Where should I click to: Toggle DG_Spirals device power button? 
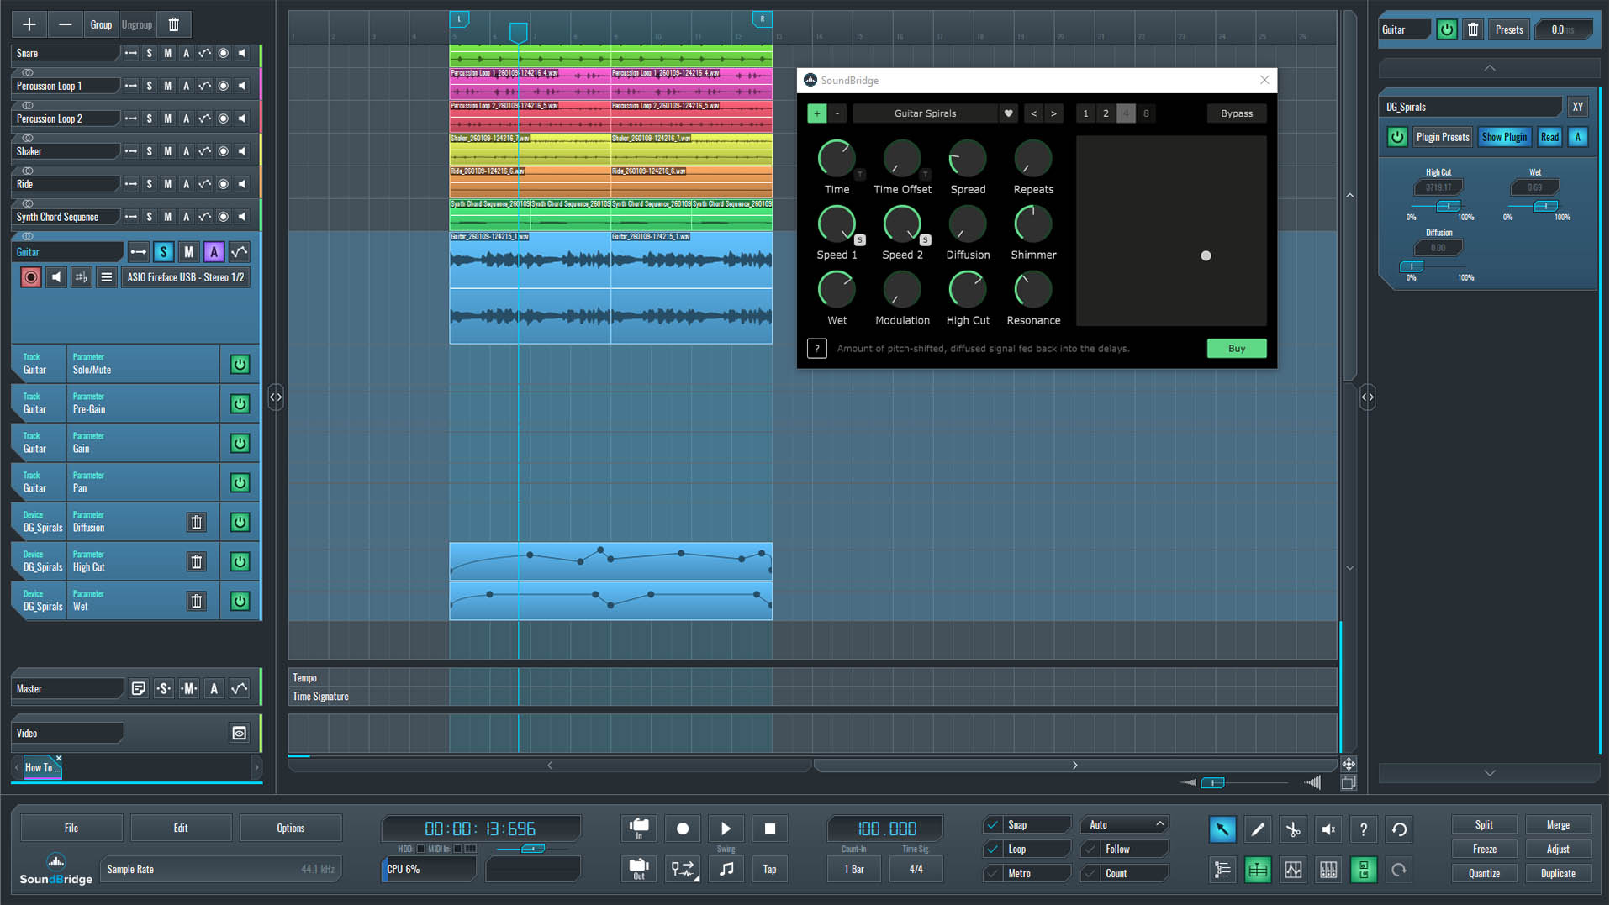[x=1397, y=138]
